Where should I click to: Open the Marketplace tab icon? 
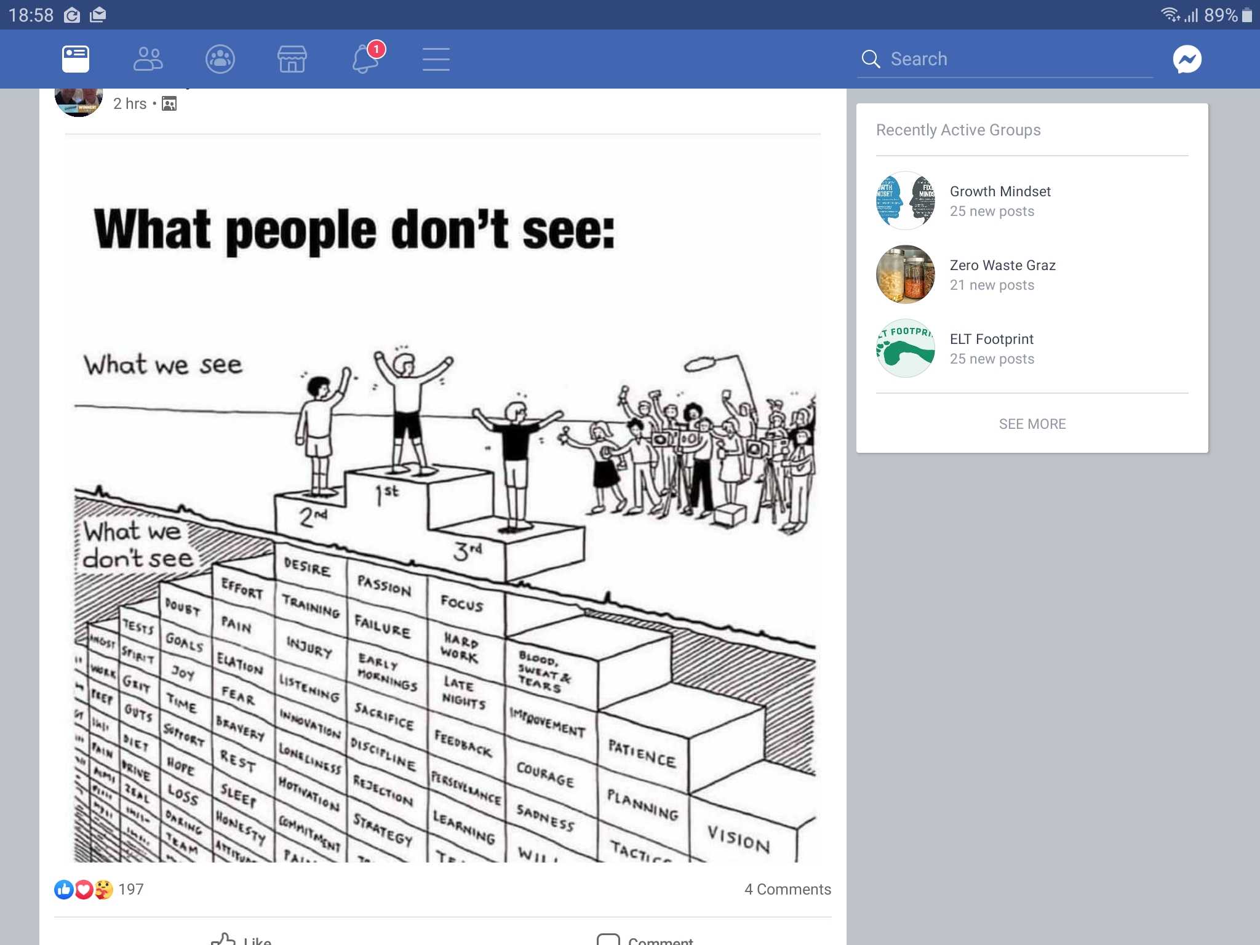pyautogui.click(x=292, y=59)
